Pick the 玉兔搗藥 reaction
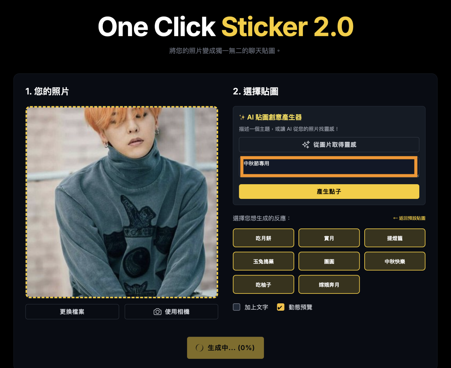The width and height of the screenshot is (451, 368). coord(264,261)
